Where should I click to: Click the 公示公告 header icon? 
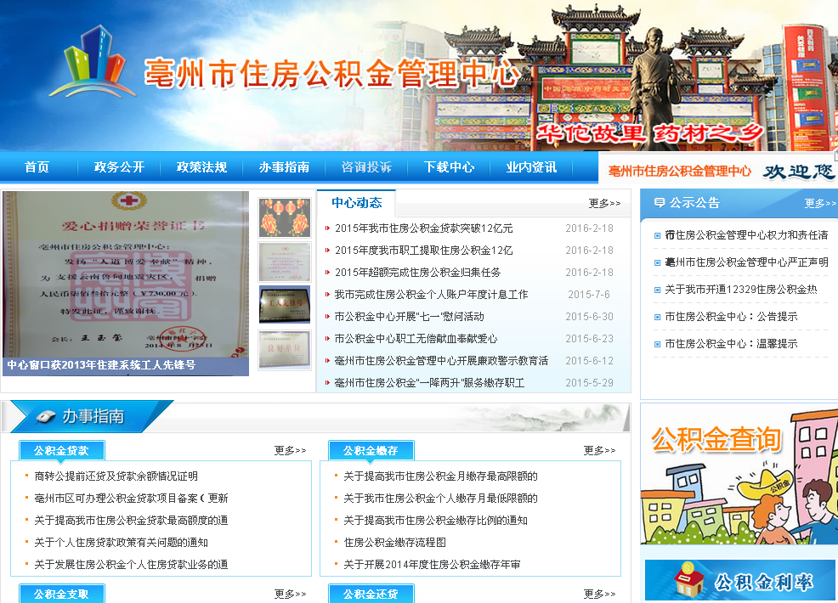point(660,202)
